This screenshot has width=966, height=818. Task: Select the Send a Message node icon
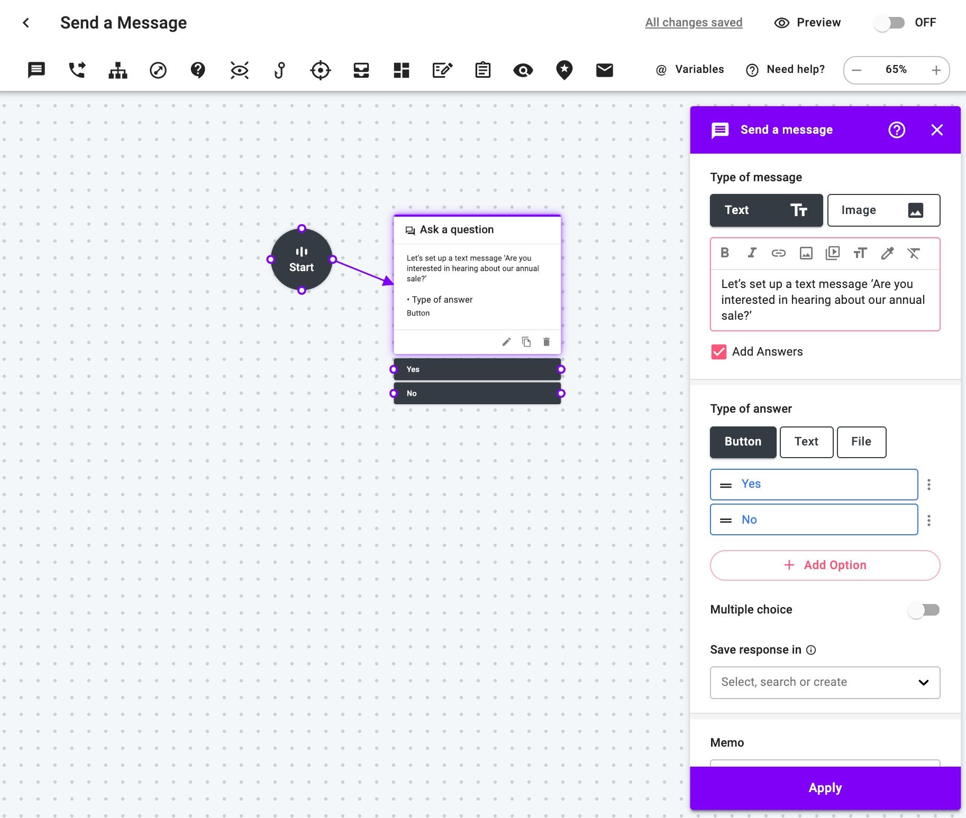tap(35, 69)
